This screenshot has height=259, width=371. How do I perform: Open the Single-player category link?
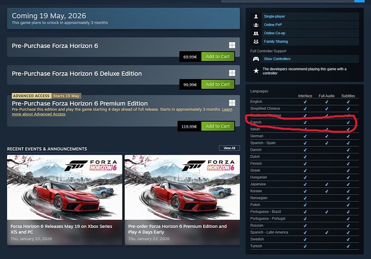coord(274,16)
